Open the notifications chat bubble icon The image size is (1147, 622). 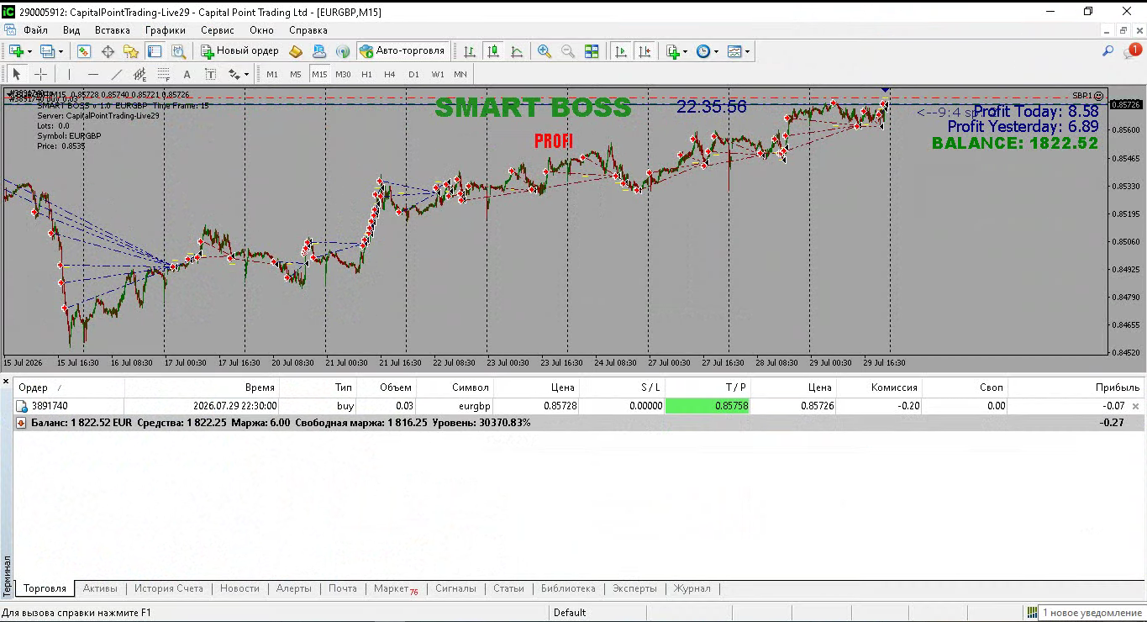click(1132, 51)
